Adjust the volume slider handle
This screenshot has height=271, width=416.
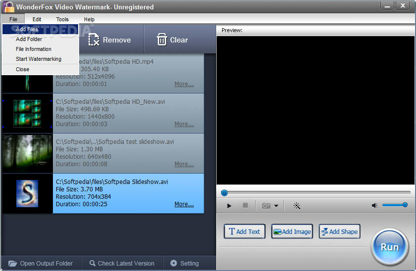405,205
